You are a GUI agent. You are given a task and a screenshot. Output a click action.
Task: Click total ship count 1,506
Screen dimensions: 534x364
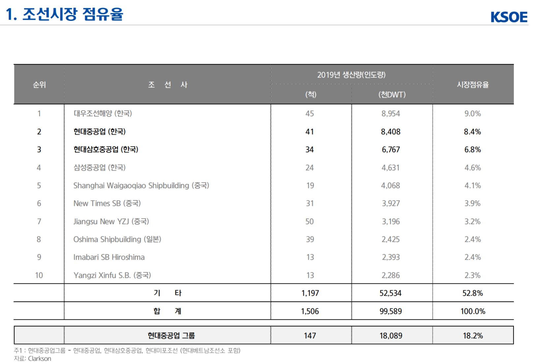[310, 311]
